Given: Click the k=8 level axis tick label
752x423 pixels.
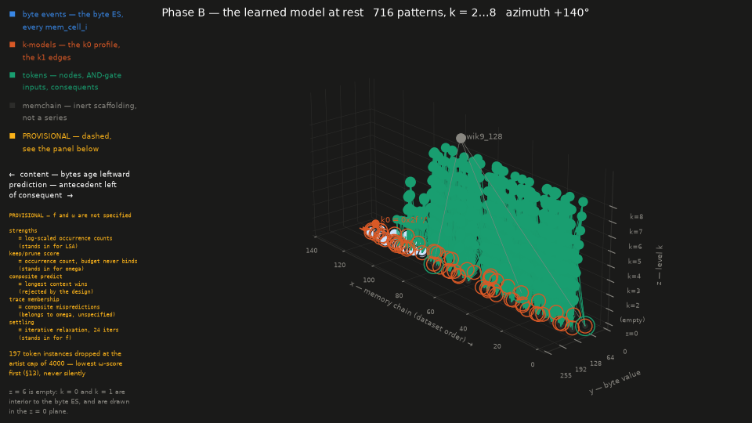Looking at the screenshot, I should 636,217.
